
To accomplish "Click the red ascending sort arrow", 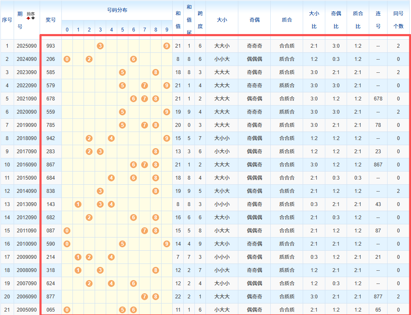I will tap(29, 18).
